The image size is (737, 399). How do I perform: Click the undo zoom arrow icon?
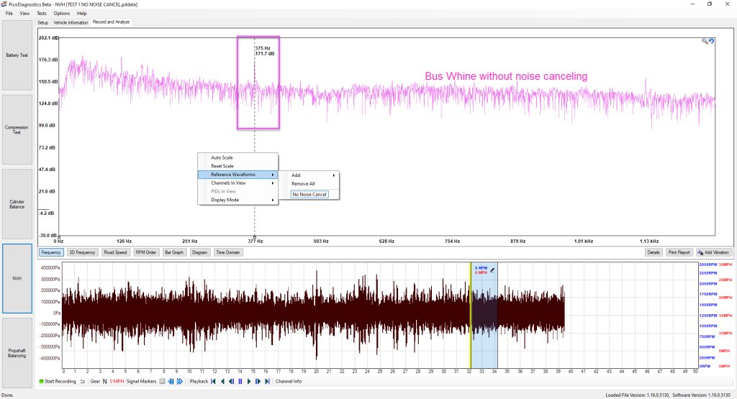pos(711,41)
